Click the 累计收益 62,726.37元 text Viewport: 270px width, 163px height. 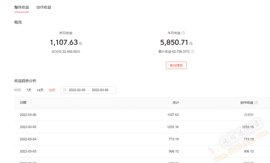point(174,52)
